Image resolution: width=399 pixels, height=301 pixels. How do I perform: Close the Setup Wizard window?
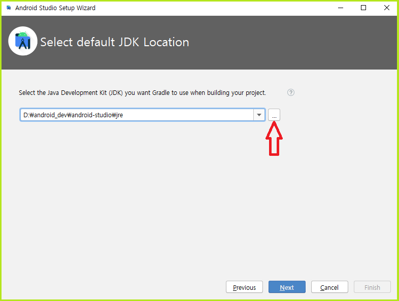tap(386, 8)
